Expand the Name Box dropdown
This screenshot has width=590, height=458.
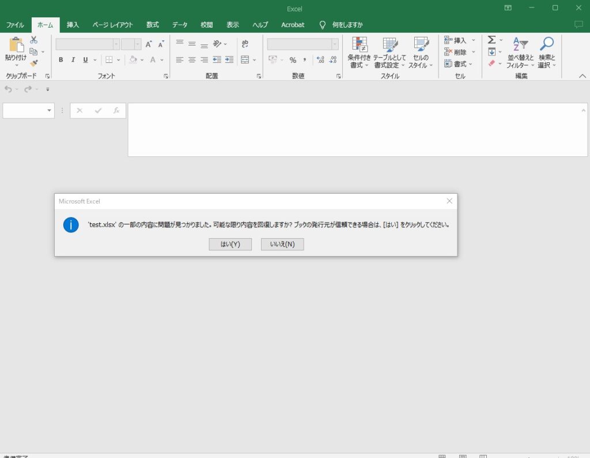(x=49, y=110)
